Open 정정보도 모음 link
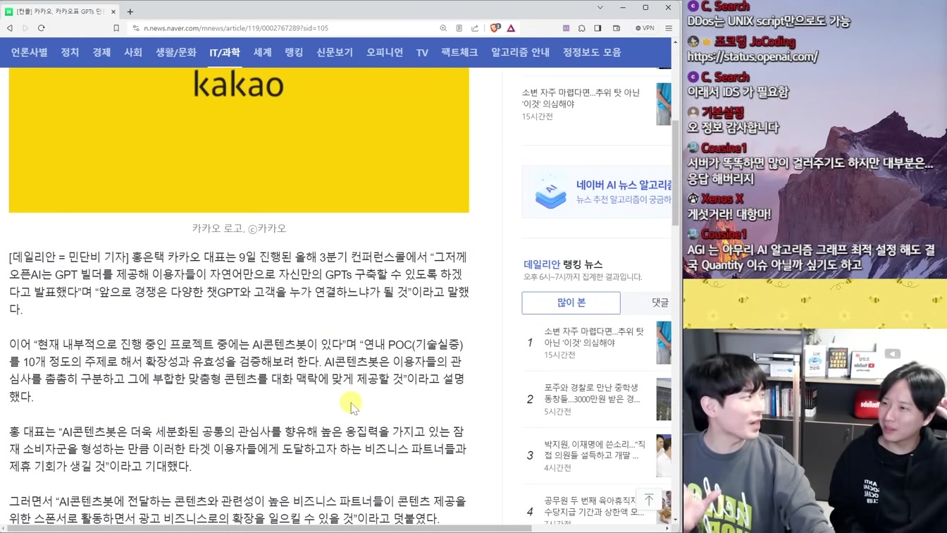 [x=592, y=53]
